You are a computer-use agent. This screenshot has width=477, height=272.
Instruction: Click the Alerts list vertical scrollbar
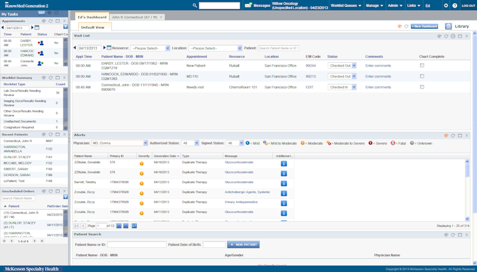(x=467, y=190)
